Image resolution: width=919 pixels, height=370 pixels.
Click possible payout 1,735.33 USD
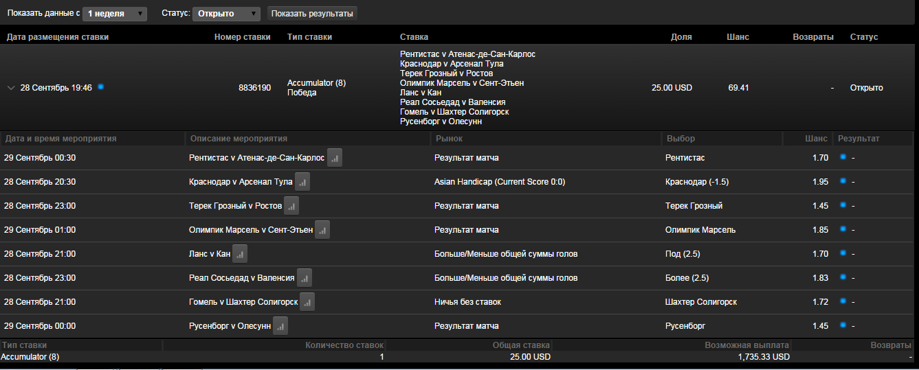click(x=764, y=357)
